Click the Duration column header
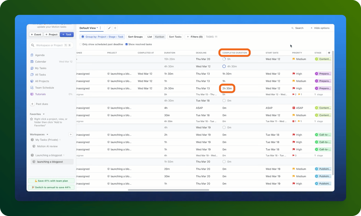 coord(170,53)
